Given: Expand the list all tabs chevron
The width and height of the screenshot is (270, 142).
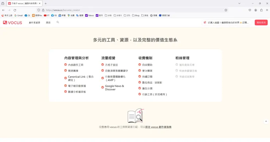Looking at the screenshot, I should click(x=239, y=3).
